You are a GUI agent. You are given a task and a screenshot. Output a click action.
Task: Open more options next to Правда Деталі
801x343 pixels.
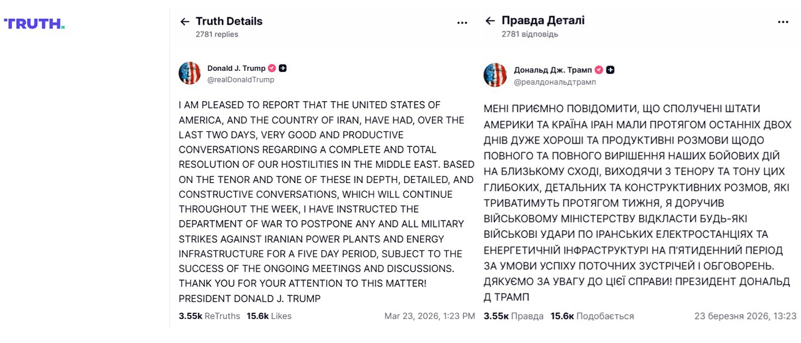coord(783,22)
